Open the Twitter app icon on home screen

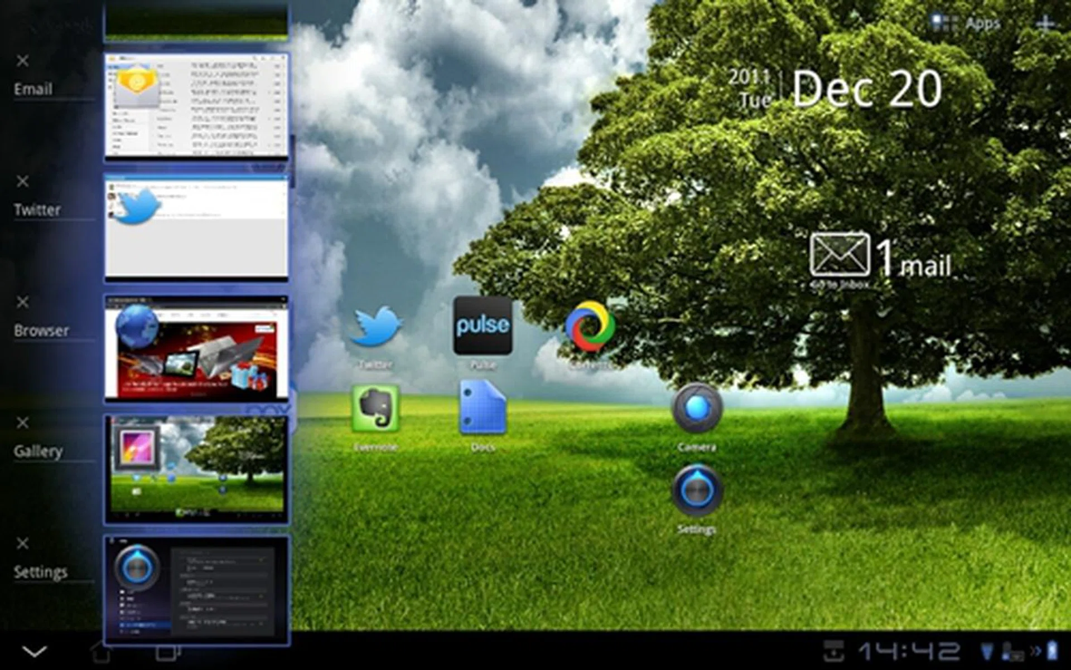375,327
